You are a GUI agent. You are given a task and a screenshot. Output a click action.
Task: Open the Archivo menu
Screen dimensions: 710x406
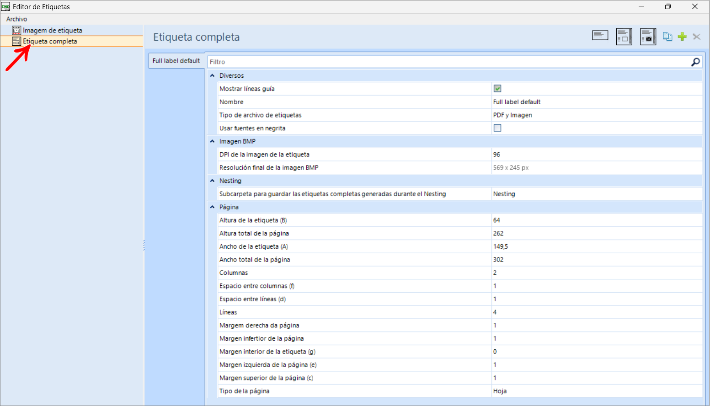tap(17, 19)
